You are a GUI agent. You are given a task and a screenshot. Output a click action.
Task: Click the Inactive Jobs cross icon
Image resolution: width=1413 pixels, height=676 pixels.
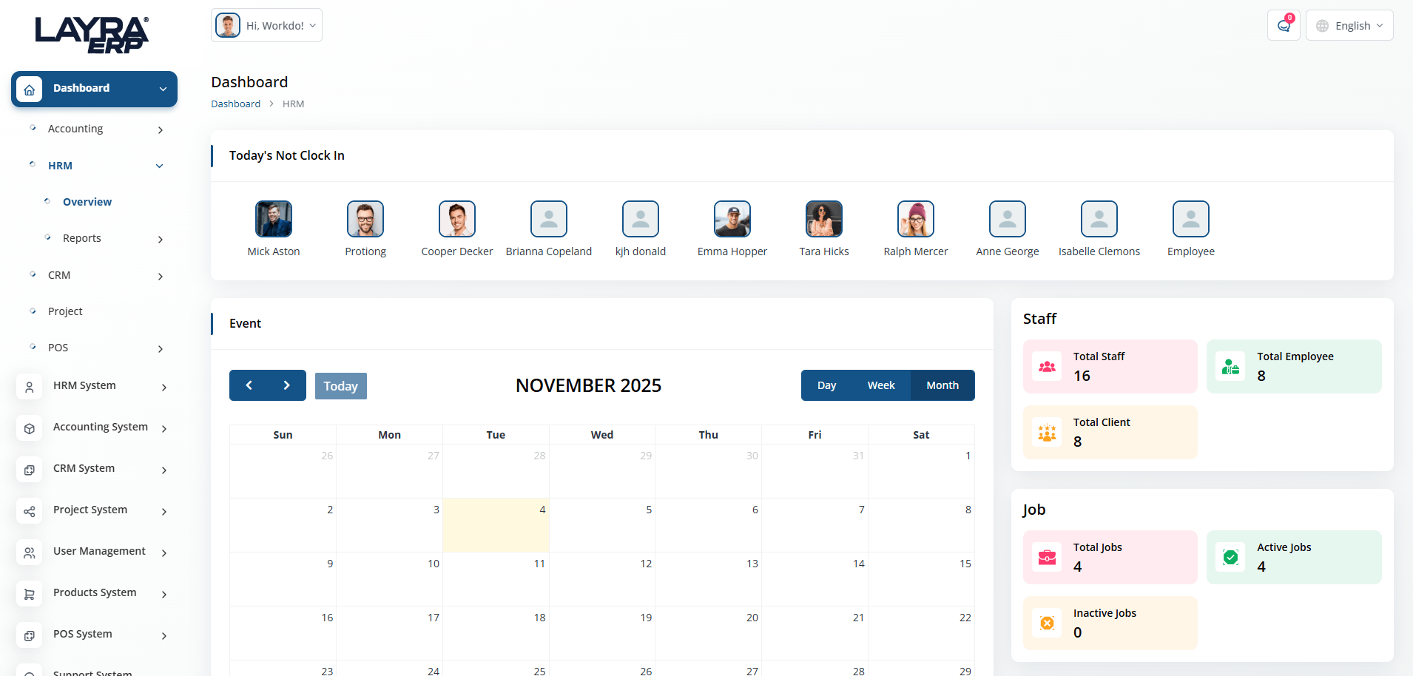pos(1047,623)
